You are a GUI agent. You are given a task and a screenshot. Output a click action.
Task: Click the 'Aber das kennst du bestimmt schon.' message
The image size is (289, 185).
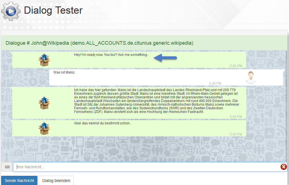(102, 123)
